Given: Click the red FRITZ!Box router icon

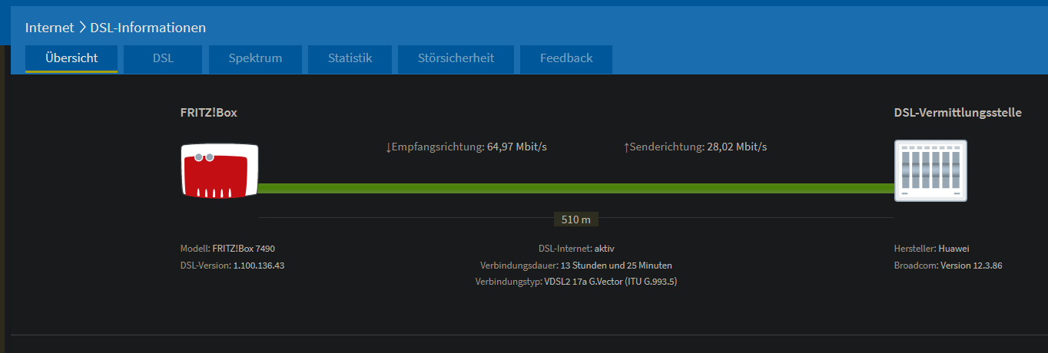Looking at the screenshot, I should 220,170.
